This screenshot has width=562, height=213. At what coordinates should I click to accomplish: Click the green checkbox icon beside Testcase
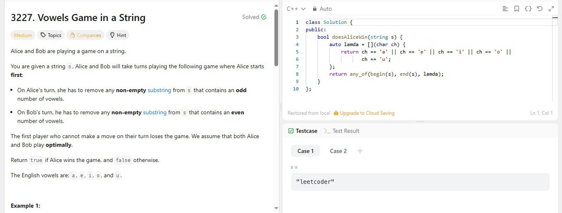[x=291, y=131]
